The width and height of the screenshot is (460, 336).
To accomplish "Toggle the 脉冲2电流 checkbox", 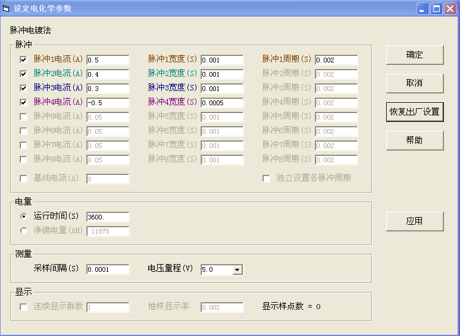I will coord(24,74).
